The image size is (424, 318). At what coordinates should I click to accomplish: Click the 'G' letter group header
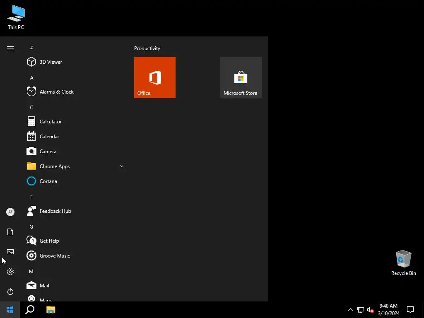coord(31,227)
